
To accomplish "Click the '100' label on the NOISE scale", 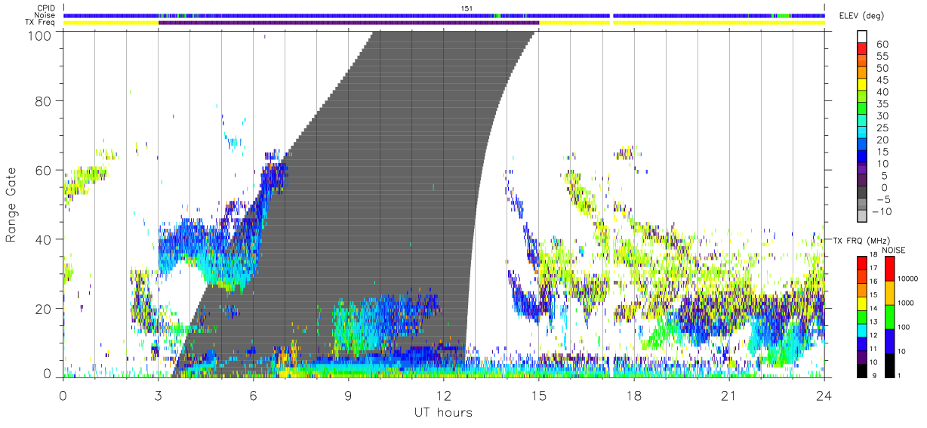I will point(903,328).
